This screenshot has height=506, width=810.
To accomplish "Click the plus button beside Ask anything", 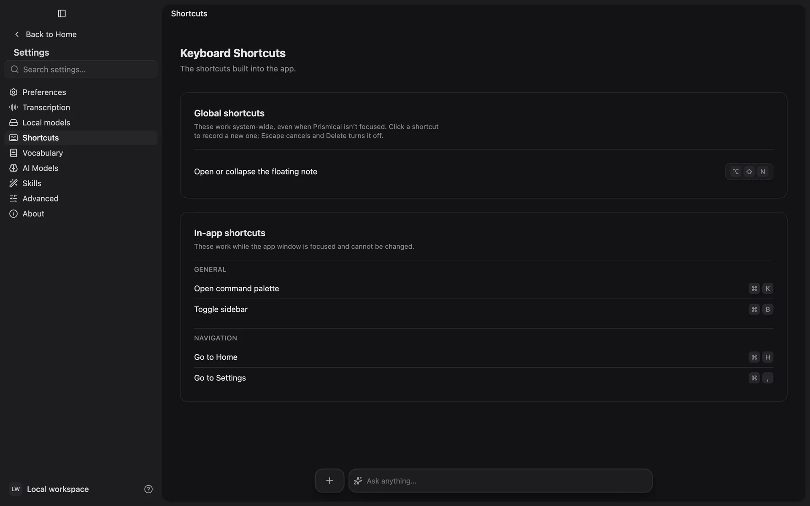I will tap(329, 481).
